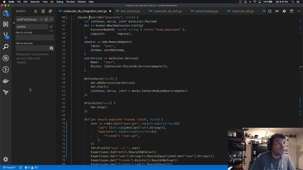This screenshot has width=303, height=170.
Task: Open More Actions ellipsis in editor toolbar
Action: [299, 11]
